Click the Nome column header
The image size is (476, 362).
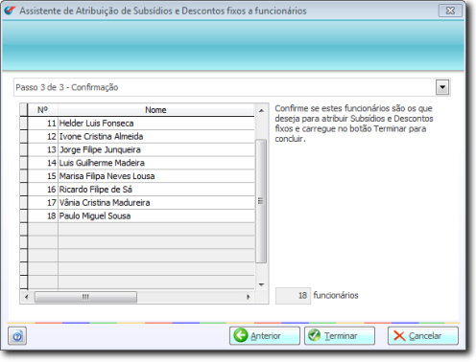coord(156,110)
